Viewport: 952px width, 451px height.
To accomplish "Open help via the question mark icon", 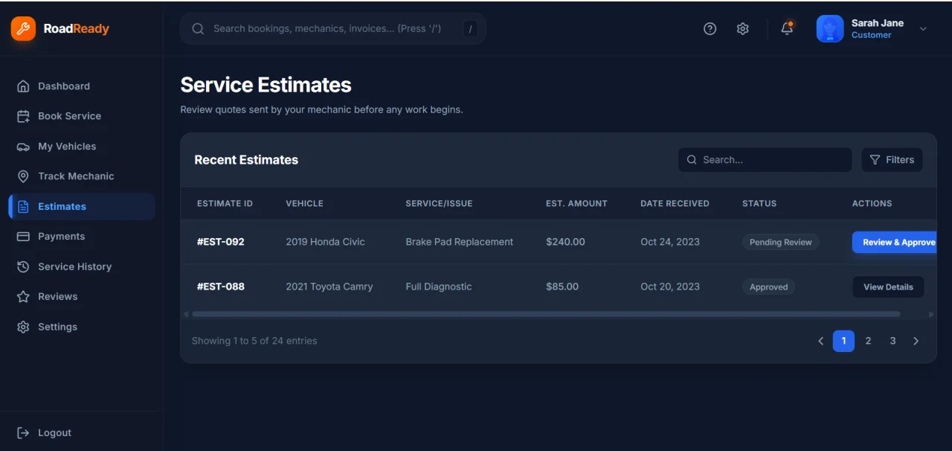I will click(x=710, y=28).
